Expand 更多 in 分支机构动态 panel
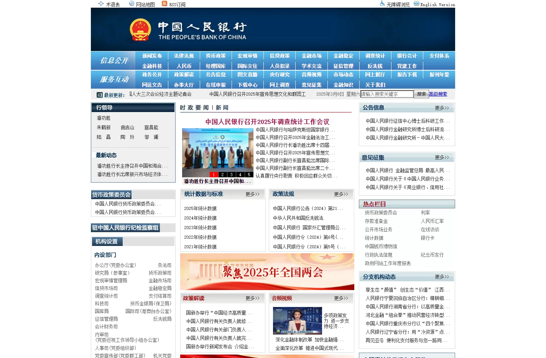The width and height of the screenshot is (546, 358). coord(442,277)
